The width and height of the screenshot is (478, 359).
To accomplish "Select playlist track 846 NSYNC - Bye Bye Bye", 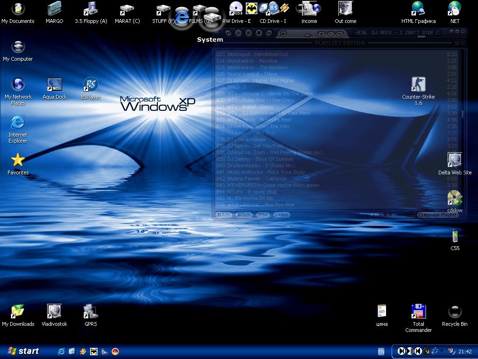I will click(x=337, y=205).
